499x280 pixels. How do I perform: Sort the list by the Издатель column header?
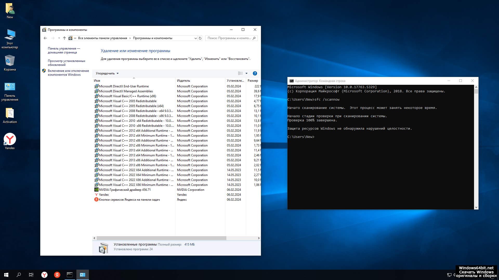(x=183, y=81)
